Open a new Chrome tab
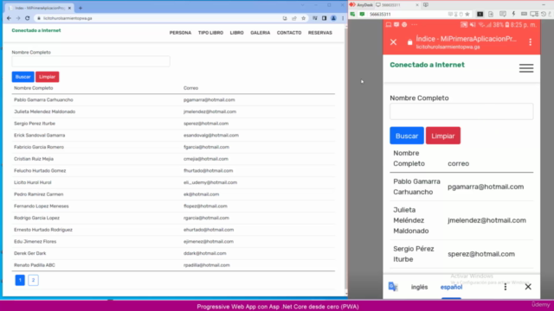 tap(81, 8)
